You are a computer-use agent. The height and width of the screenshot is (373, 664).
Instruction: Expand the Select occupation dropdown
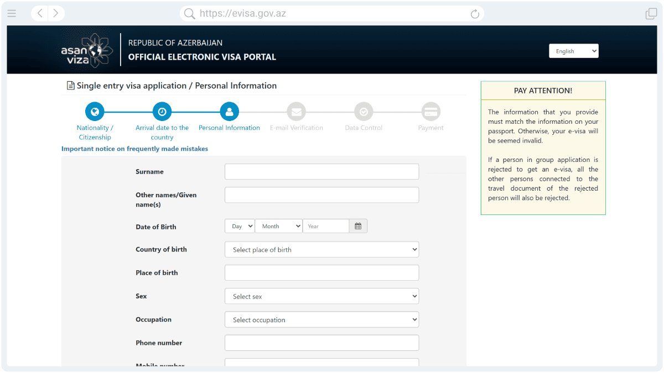point(321,320)
